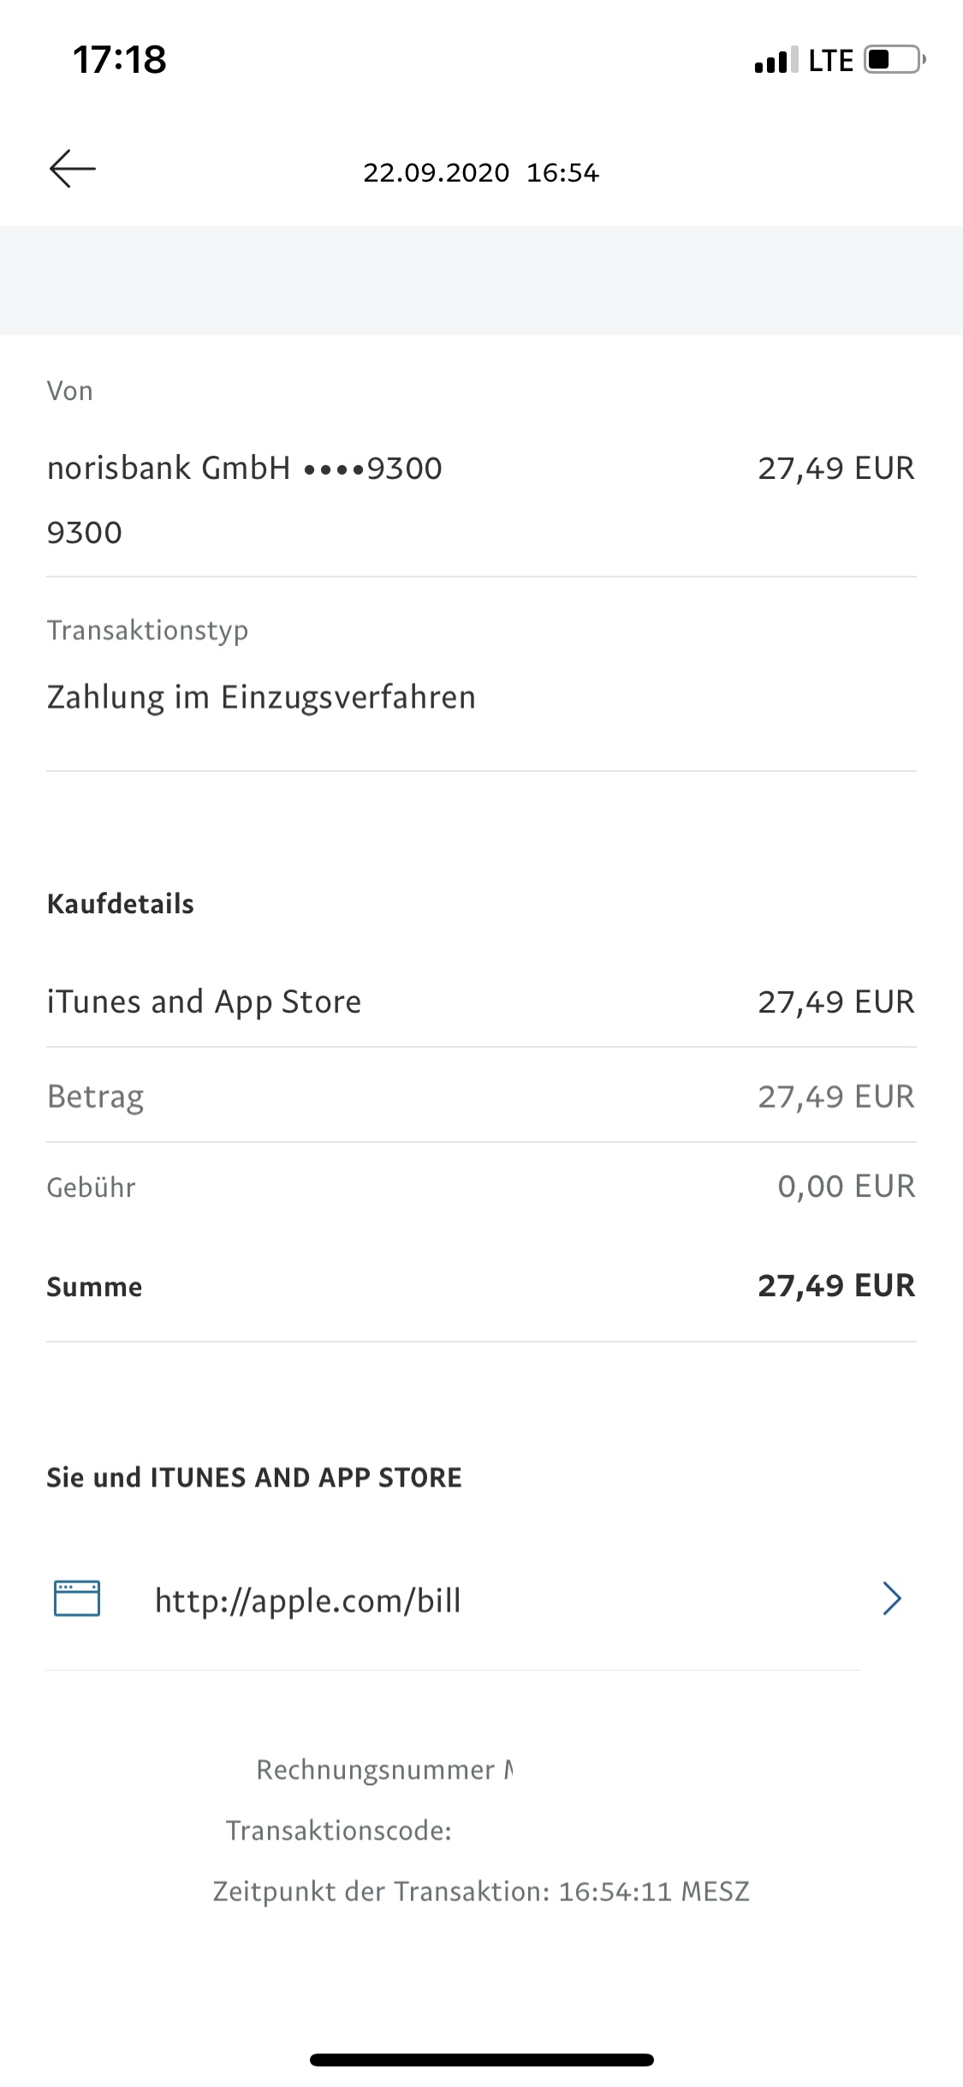The width and height of the screenshot is (963, 2087).
Task: Select the norisbank GmbH ••••9300 account
Action: (245, 469)
